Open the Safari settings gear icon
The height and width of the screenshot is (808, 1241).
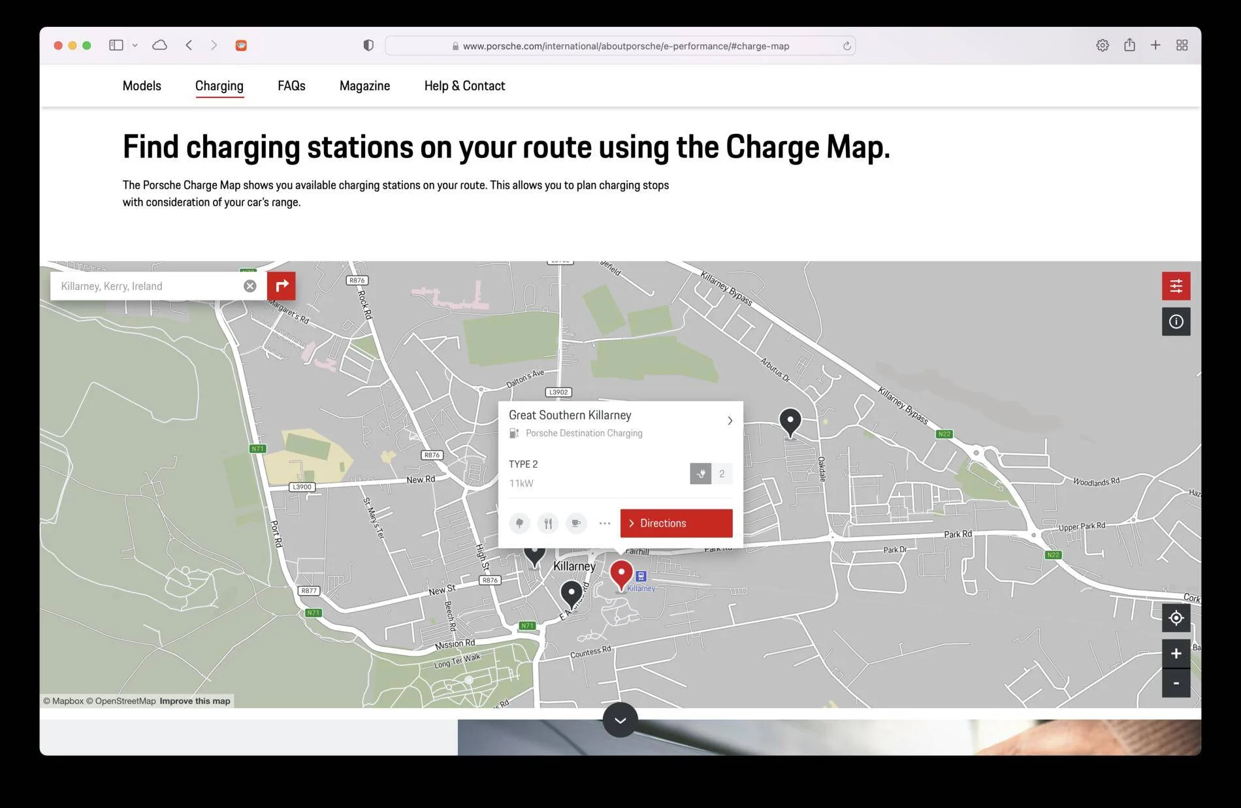(1103, 45)
